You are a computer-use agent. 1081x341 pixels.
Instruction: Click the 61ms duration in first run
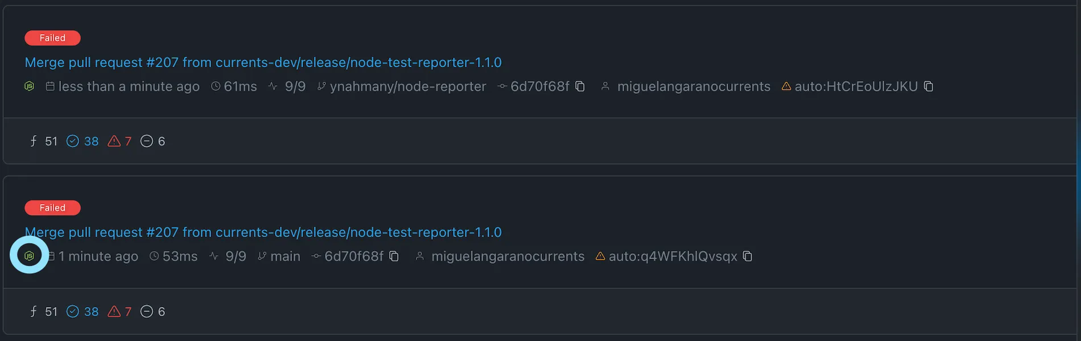pyautogui.click(x=240, y=86)
